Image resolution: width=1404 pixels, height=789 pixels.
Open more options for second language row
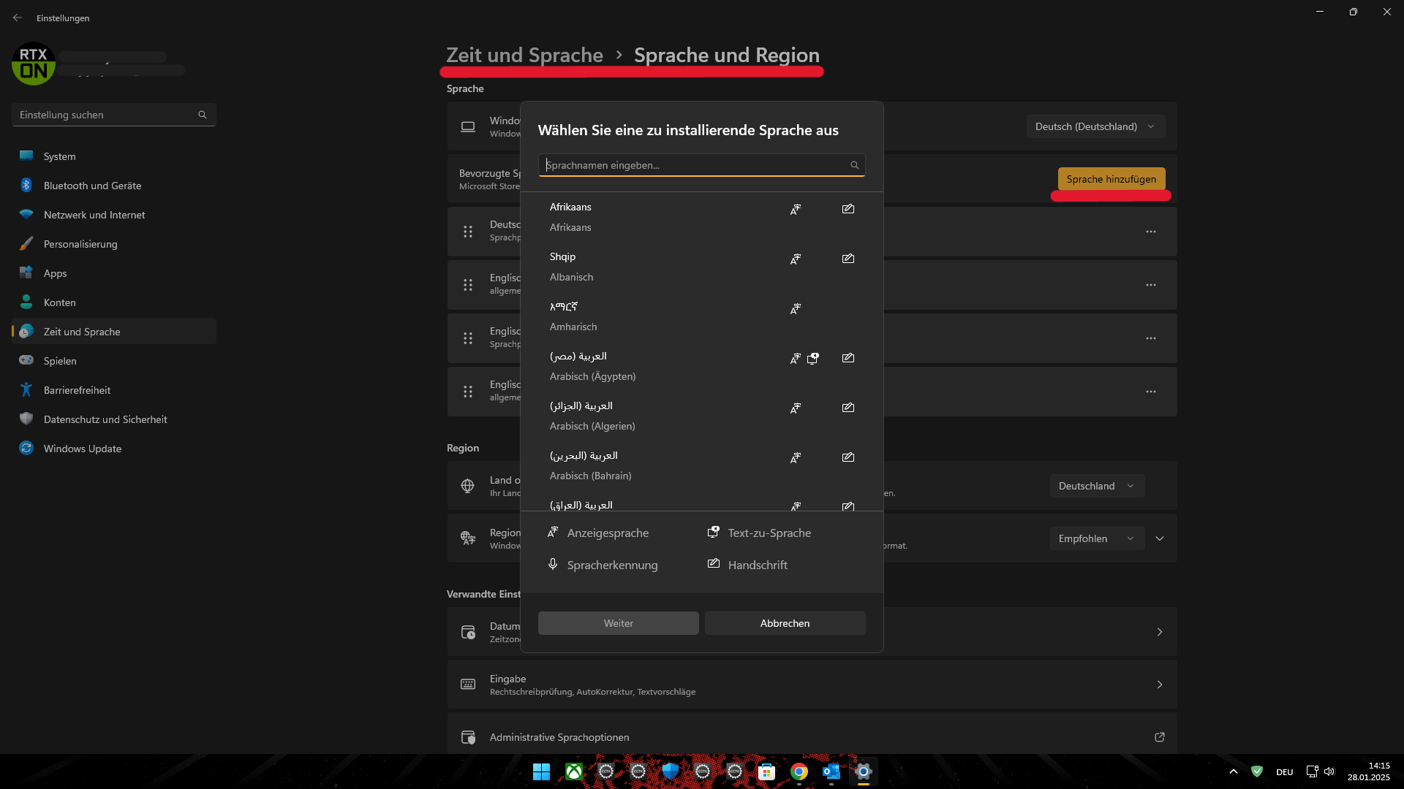(1151, 285)
